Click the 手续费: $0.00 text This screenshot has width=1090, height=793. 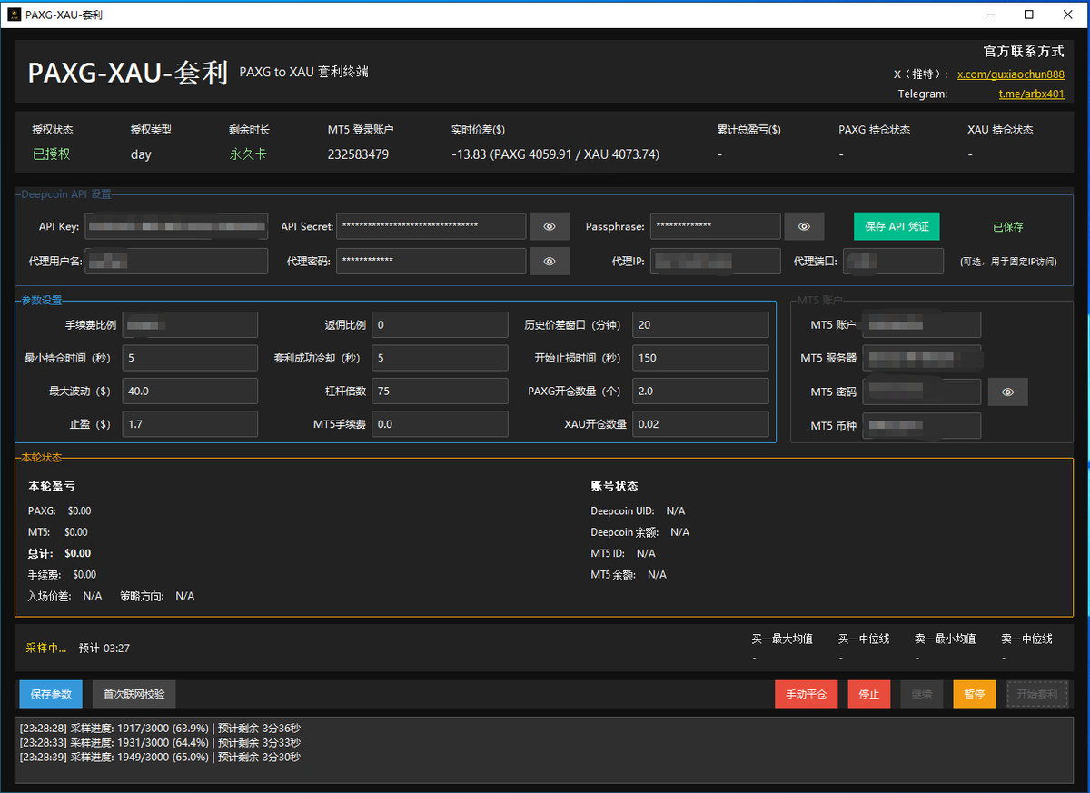[62, 575]
